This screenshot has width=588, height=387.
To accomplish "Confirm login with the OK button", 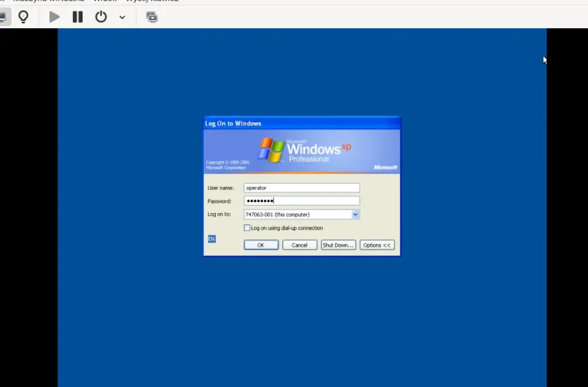I will click(x=261, y=245).
